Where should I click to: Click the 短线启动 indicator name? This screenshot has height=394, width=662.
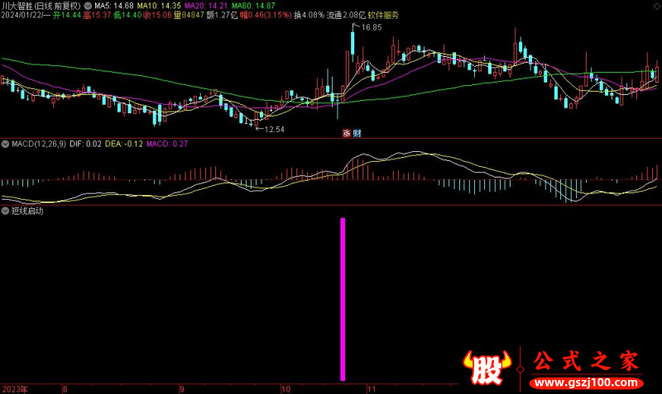tap(27, 211)
